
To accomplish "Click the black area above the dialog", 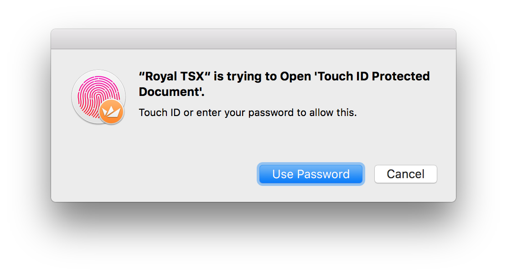I will pyautogui.click(x=253, y=14).
